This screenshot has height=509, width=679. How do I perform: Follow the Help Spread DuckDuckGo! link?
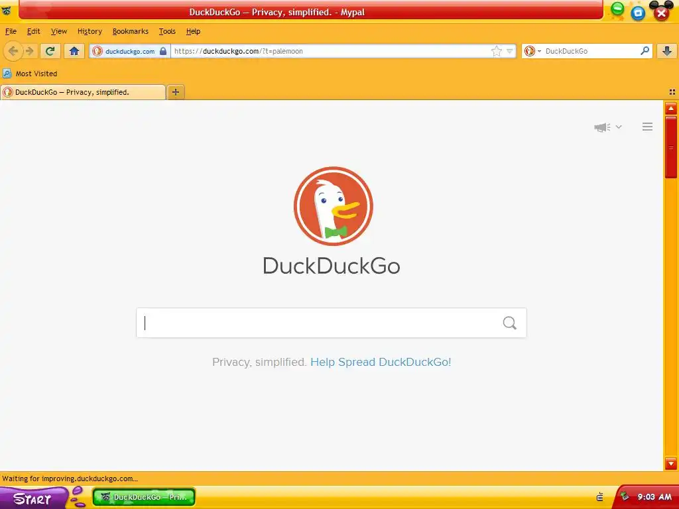[381, 362]
